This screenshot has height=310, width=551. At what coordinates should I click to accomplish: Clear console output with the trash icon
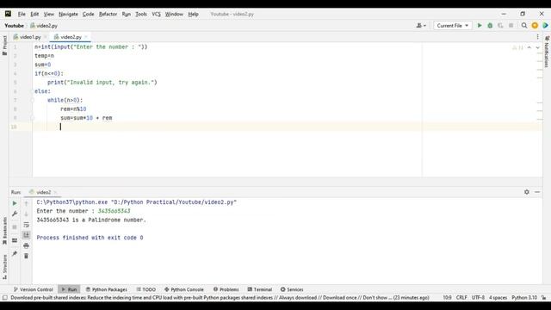(x=26, y=256)
